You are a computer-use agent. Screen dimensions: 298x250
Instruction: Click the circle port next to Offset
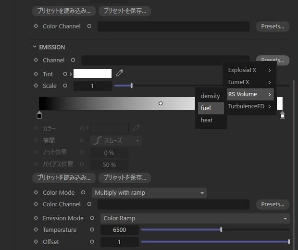click(x=92, y=242)
